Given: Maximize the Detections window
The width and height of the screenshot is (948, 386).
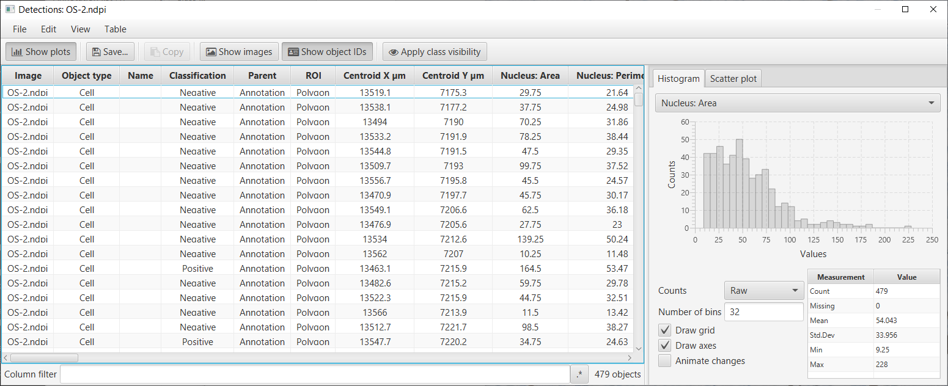Looking at the screenshot, I should coord(905,9).
